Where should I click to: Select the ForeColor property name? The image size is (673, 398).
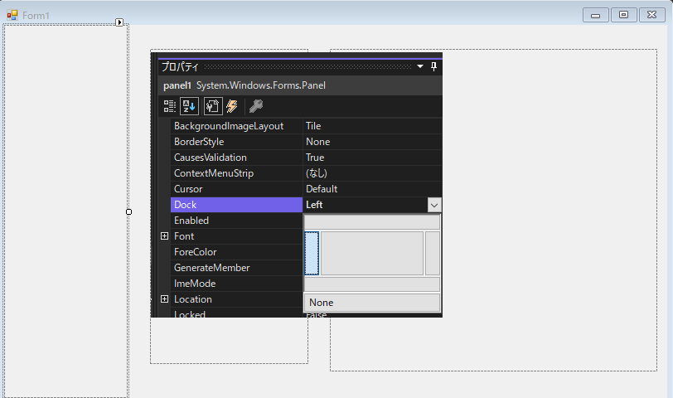(196, 252)
